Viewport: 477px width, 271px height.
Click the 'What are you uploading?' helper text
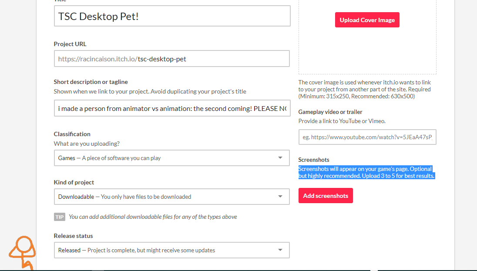(87, 144)
